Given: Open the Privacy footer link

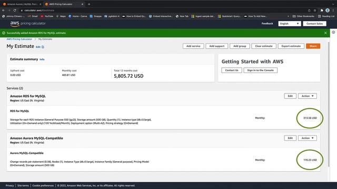Looking at the screenshot, I should (x=9, y=185).
